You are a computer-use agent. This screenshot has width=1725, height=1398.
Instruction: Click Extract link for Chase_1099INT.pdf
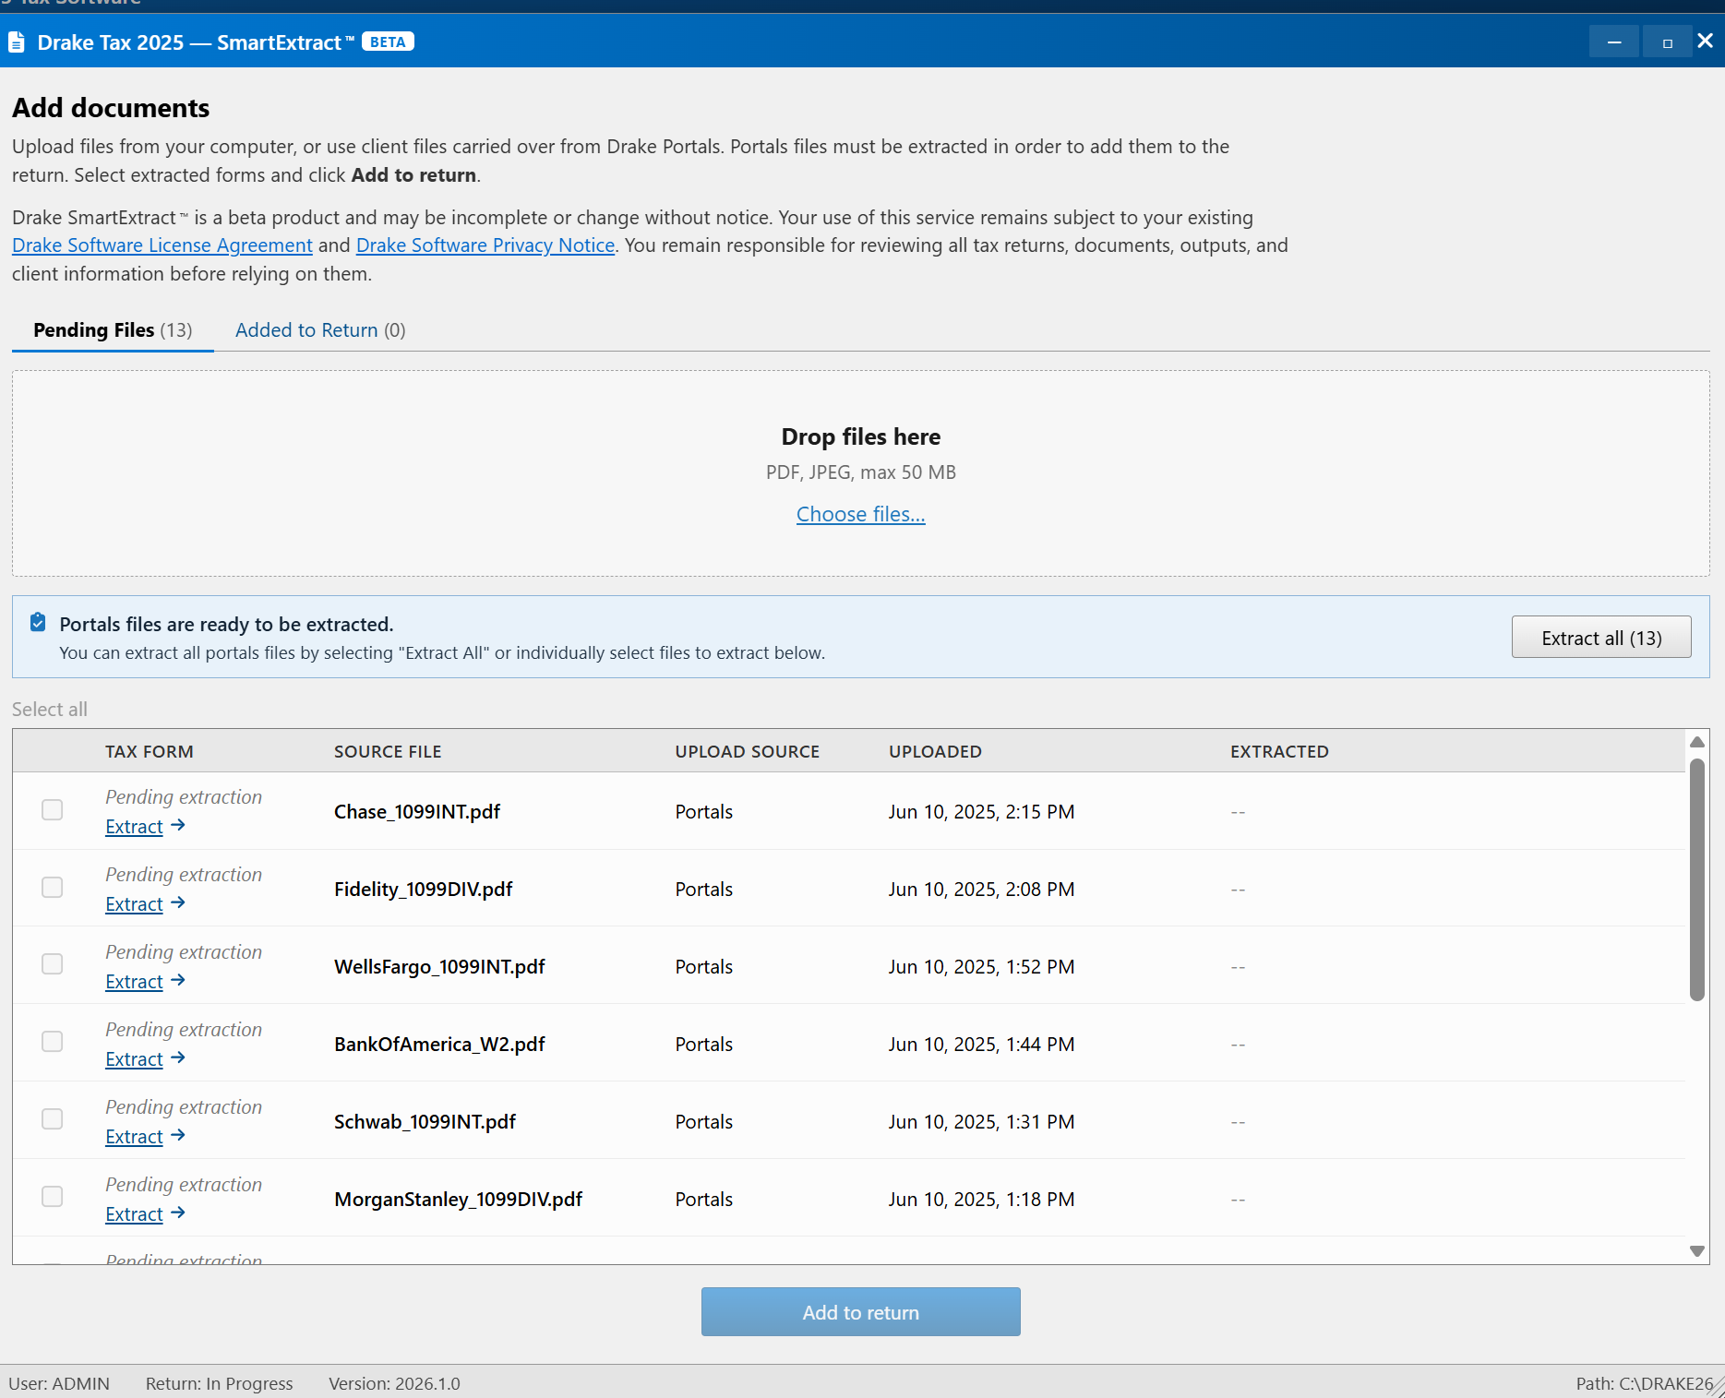(134, 827)
